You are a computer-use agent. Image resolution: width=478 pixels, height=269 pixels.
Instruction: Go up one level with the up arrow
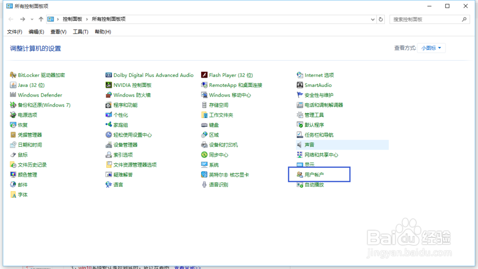pyautogui.click(x=41, y=19)
